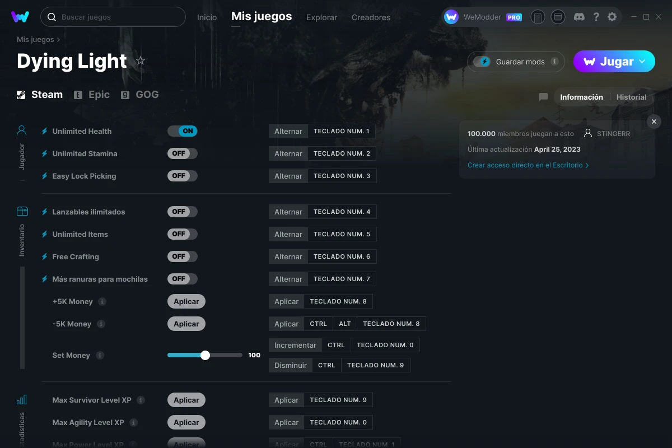Screen dimensions: 672x448
Task: Favorite Dying Light with the star icon
Action: [x=141, y=61]
